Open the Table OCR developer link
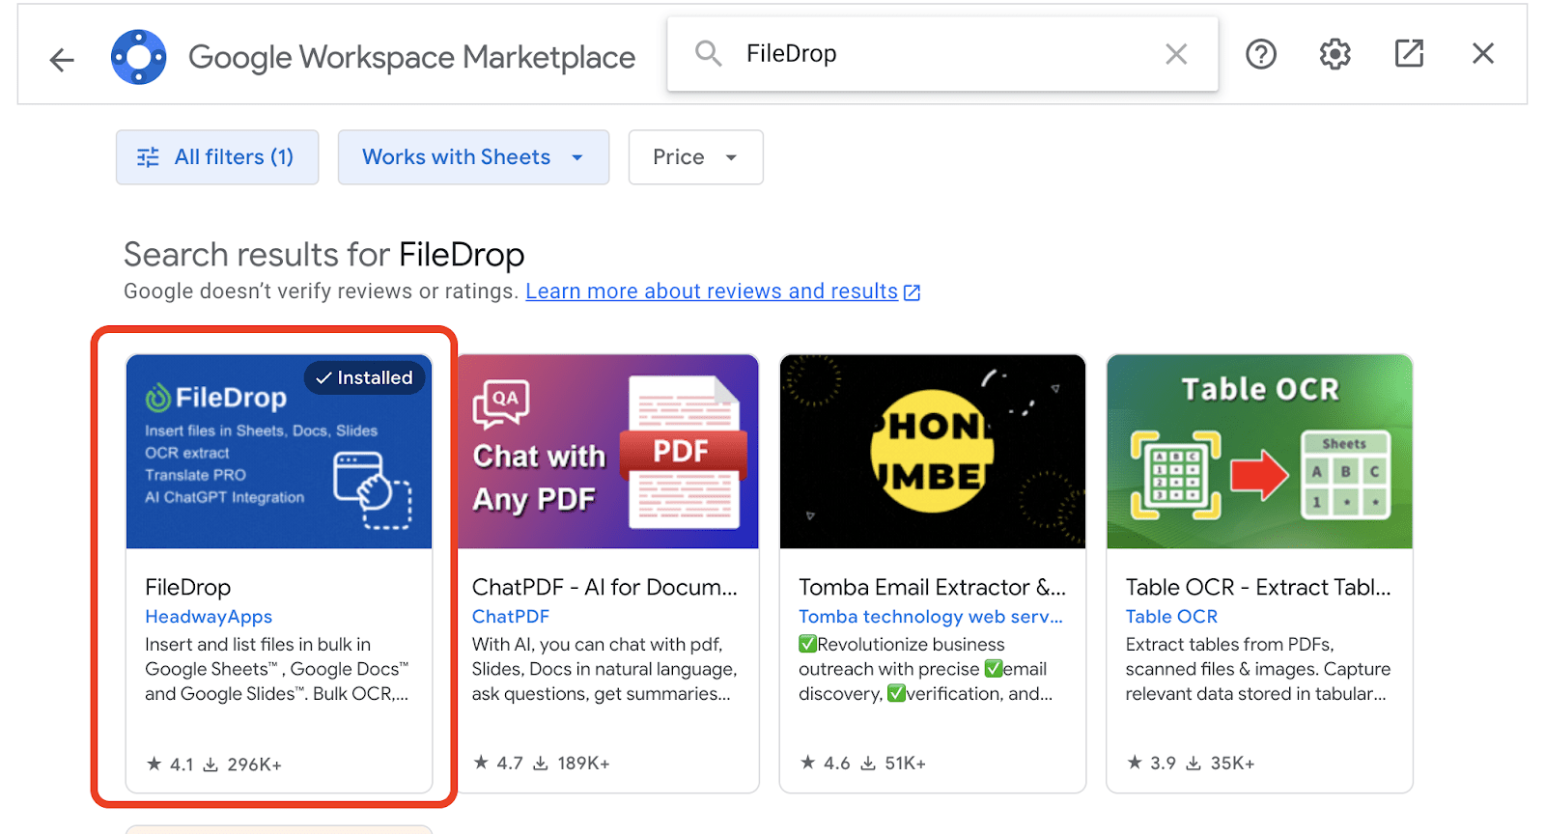Viewport: 1545px width, 834px height. (1171, 617)
